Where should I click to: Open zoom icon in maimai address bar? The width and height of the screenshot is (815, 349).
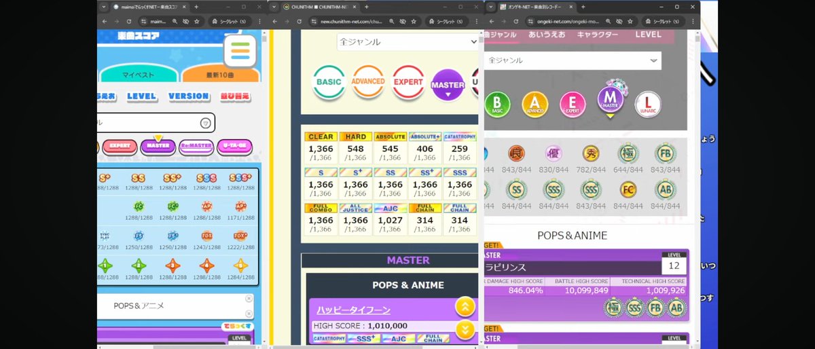[175, 21]
